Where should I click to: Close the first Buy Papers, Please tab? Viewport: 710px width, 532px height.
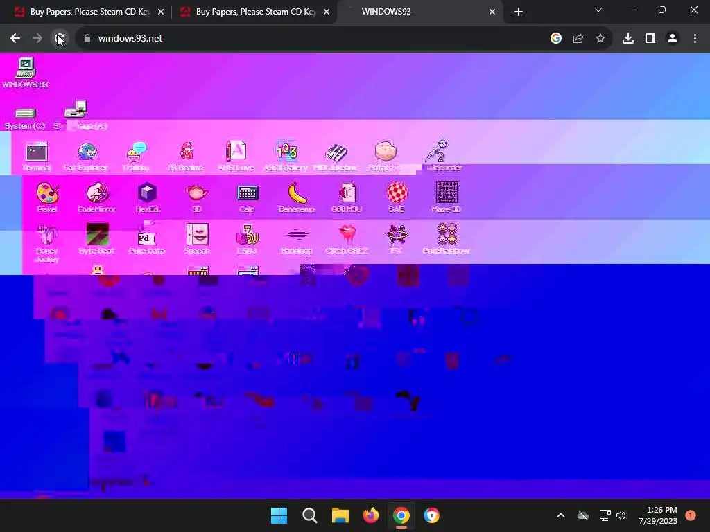(161, 12)
